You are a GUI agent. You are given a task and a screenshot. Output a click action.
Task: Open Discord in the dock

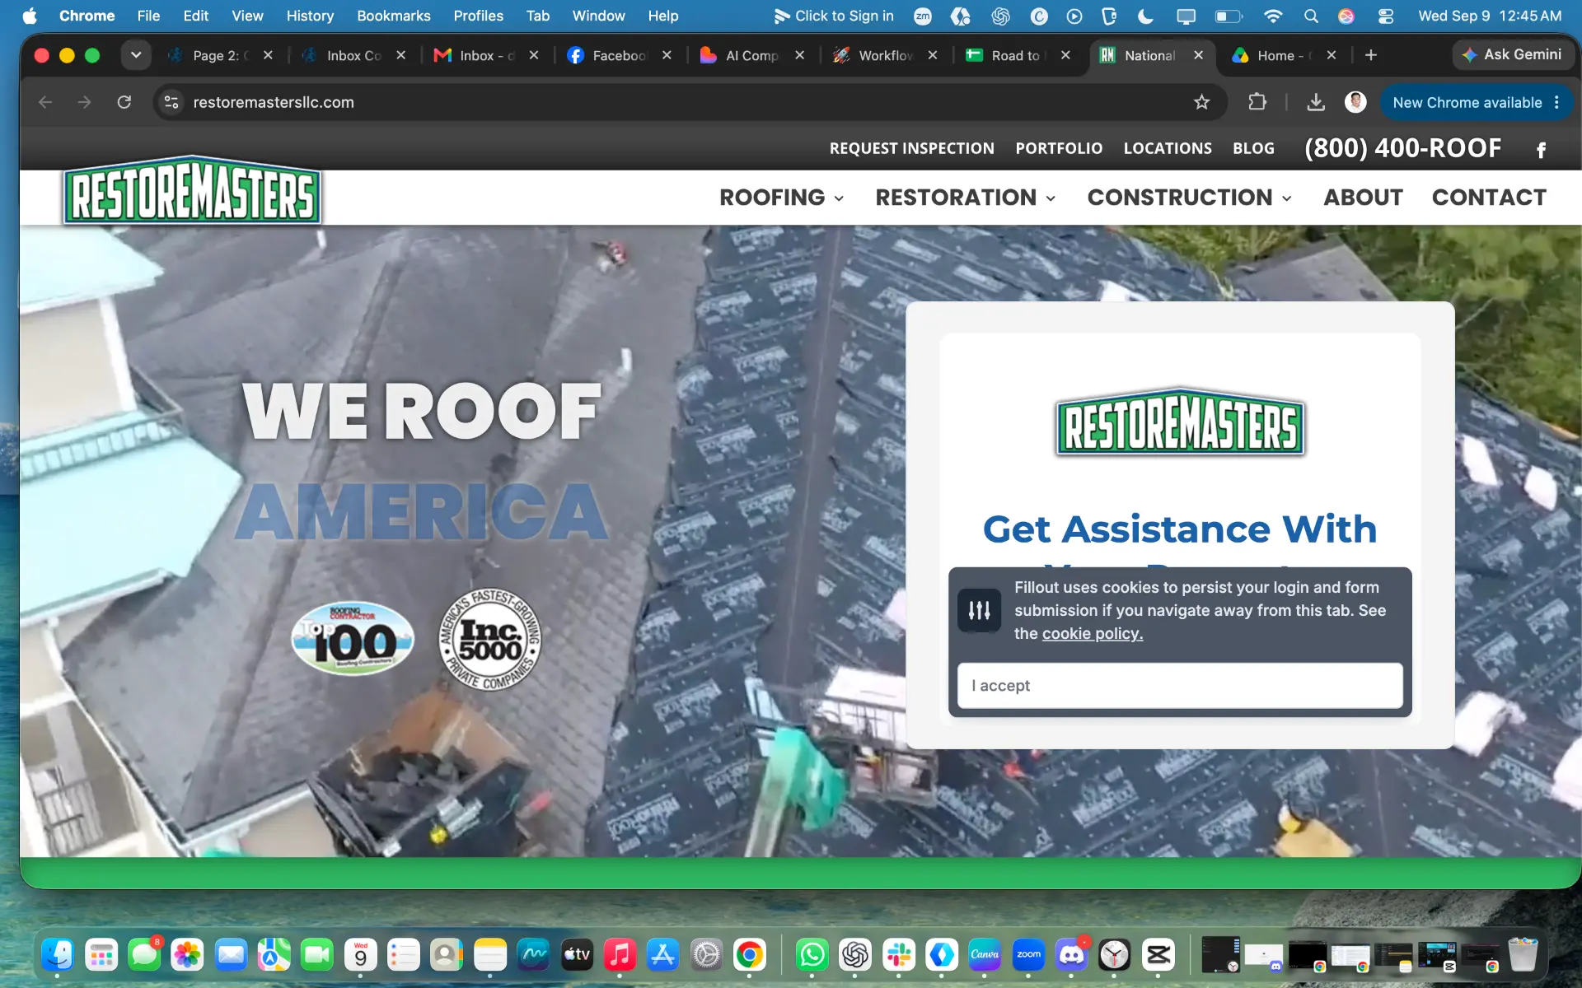point(1071,954)
